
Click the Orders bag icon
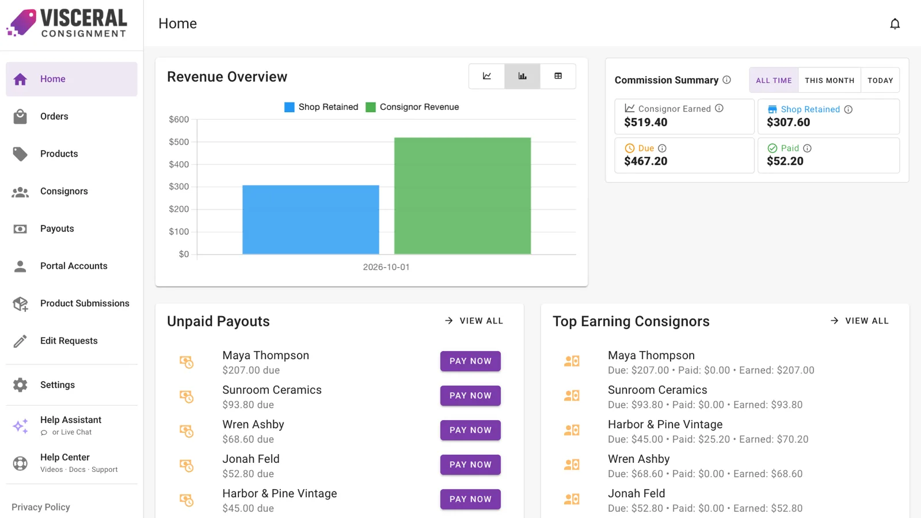point(20,117)
